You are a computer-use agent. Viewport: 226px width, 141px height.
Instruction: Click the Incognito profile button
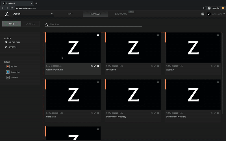point(214,8)
